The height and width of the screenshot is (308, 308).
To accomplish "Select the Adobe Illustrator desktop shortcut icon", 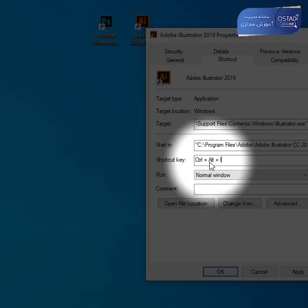I will pos(141,23).
